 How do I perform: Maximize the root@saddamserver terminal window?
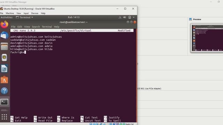click(x=131, y=22)
